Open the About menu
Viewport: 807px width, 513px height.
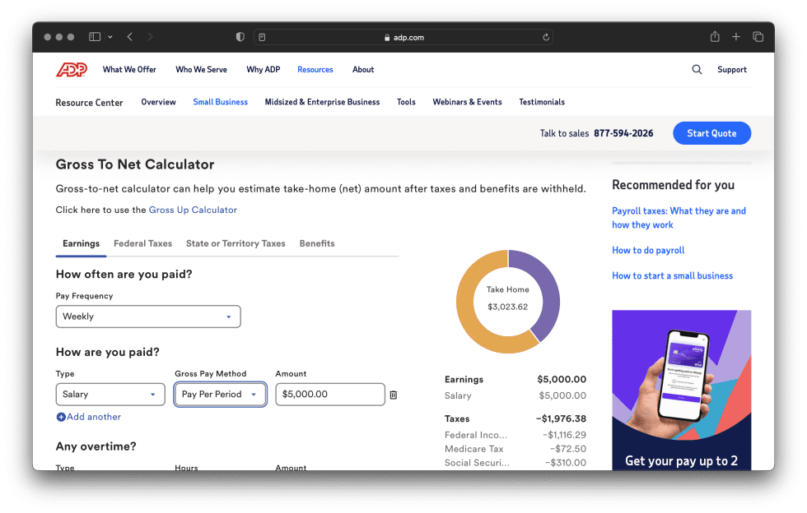363,69
